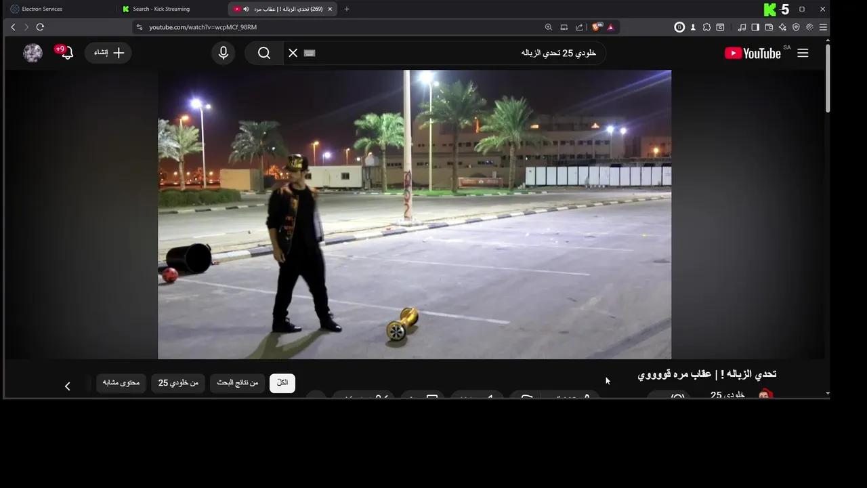Viewport: 867px width, 488px height.
Task: Click the video player to pause
Action: (x=415, y=214)
